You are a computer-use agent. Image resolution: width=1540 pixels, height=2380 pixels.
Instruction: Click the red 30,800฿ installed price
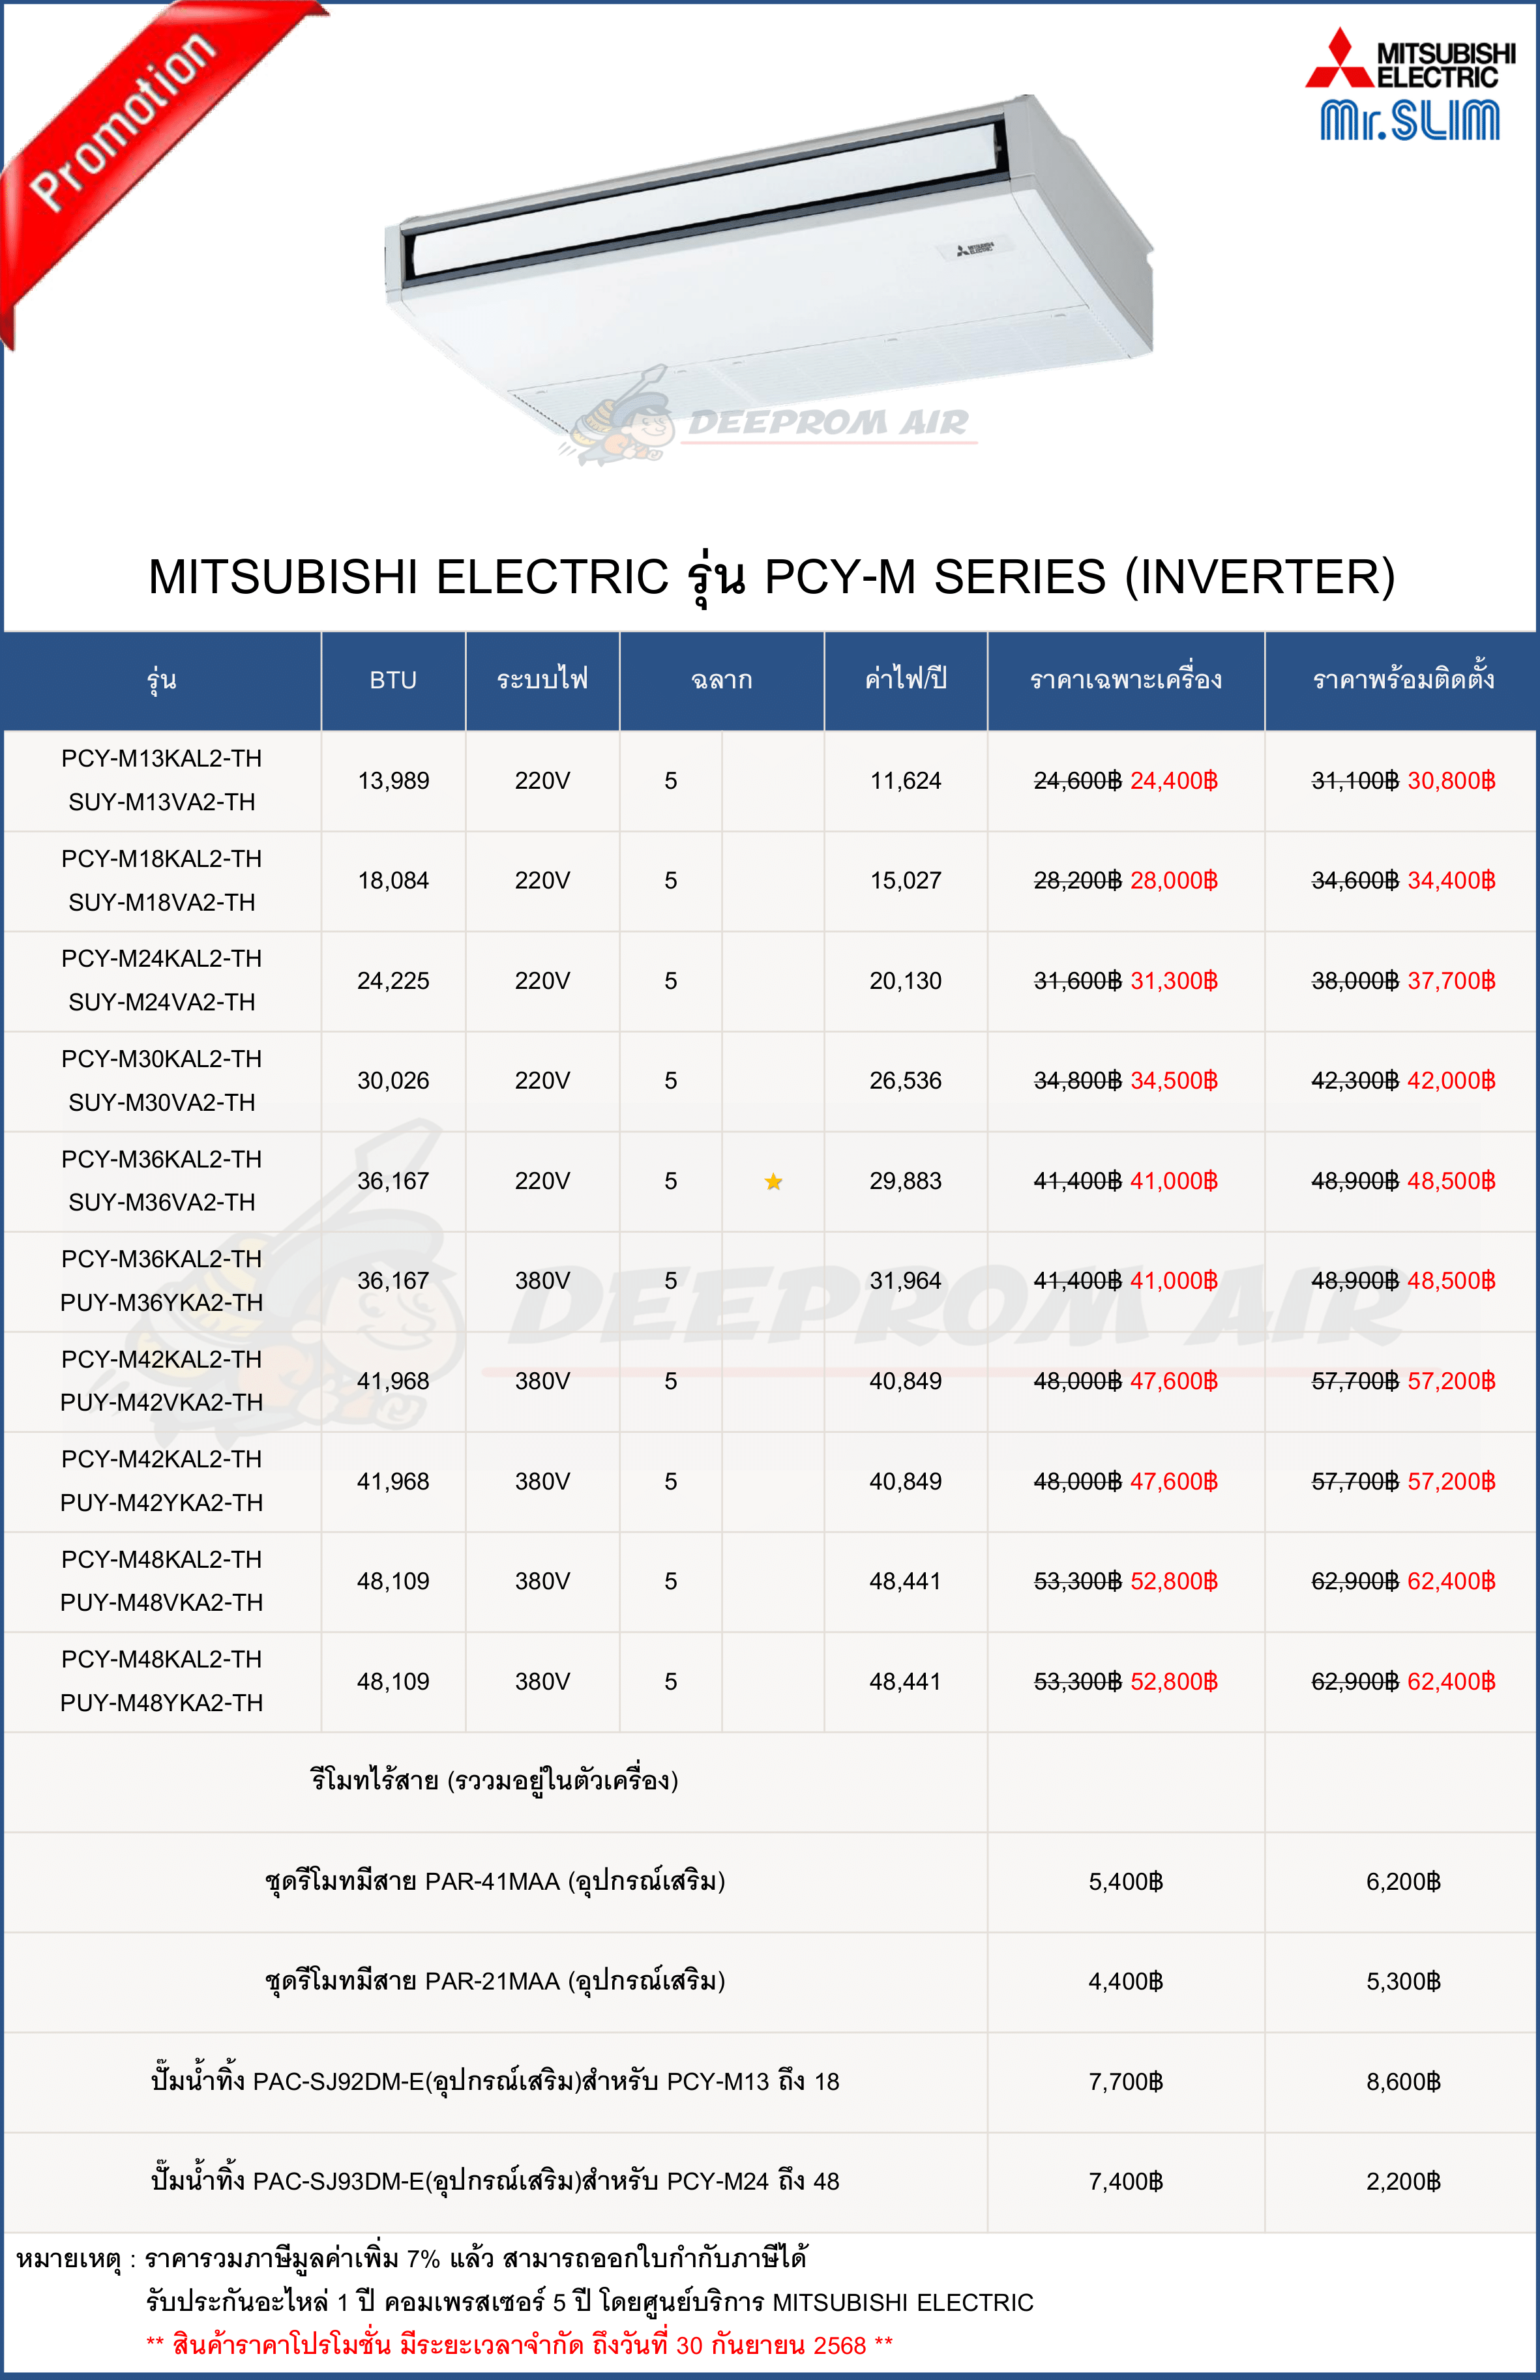point(1451,781)
